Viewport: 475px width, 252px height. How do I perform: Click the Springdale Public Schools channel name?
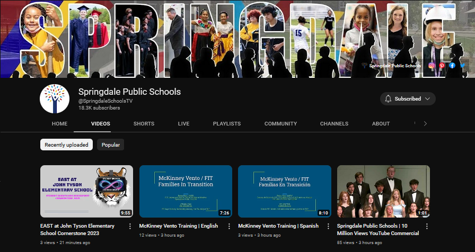click(130, 92)
